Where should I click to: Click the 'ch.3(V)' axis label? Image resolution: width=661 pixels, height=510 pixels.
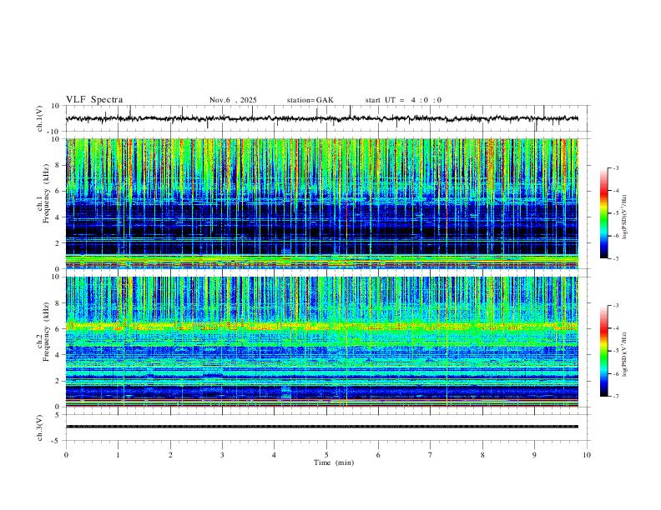pos(40,427)
